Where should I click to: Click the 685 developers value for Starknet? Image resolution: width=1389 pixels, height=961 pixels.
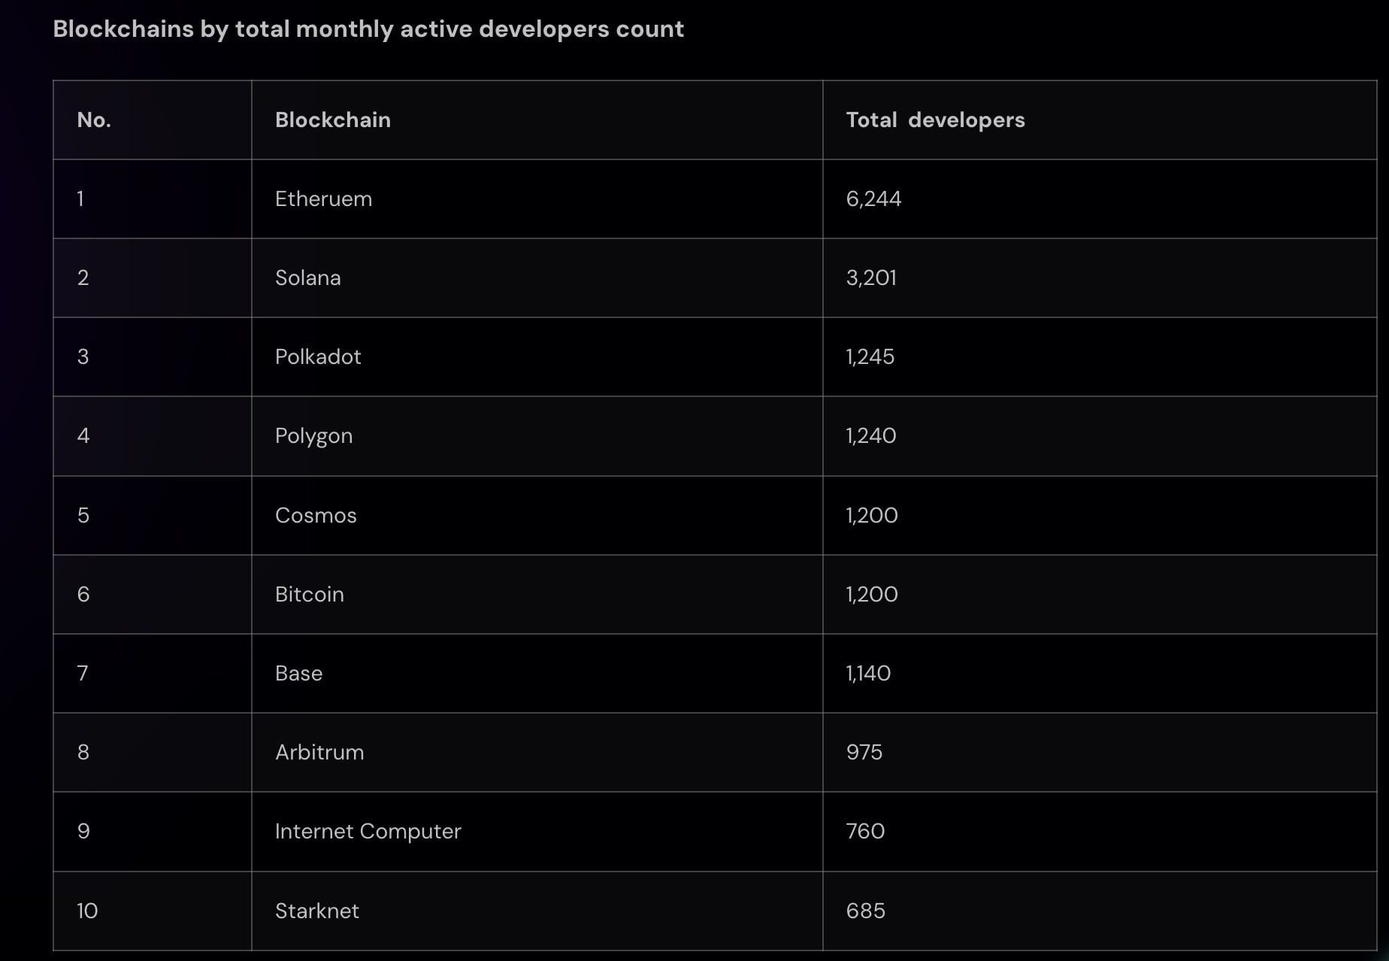865,911
